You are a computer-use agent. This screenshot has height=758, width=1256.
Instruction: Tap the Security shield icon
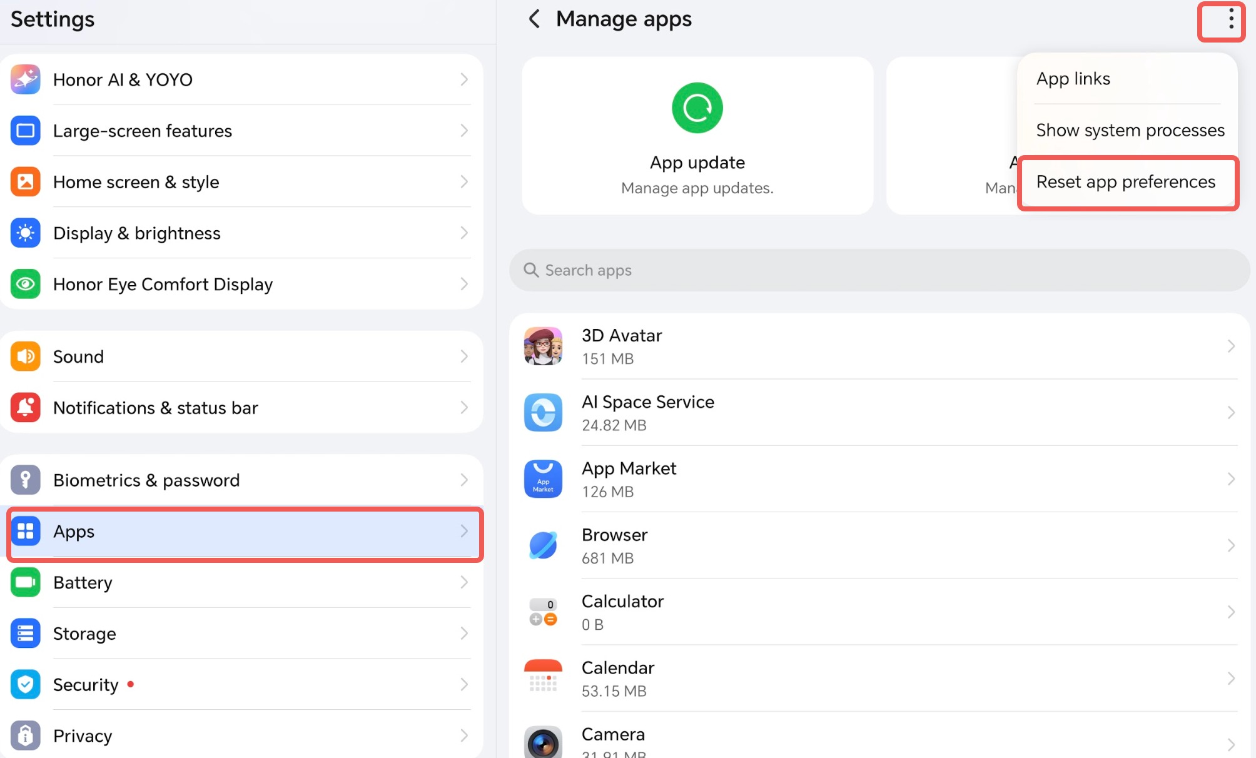[x=26, y=684]
